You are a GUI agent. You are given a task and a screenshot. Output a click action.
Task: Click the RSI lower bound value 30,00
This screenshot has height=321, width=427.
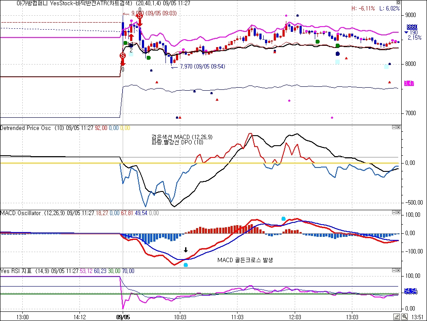(114, 271)
